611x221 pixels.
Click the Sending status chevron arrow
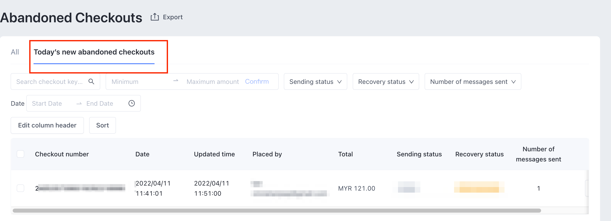pos(339,82)
